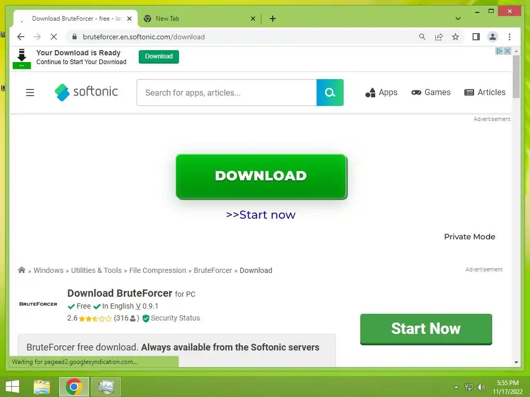Focus the Search for apps field

point(227,93)
